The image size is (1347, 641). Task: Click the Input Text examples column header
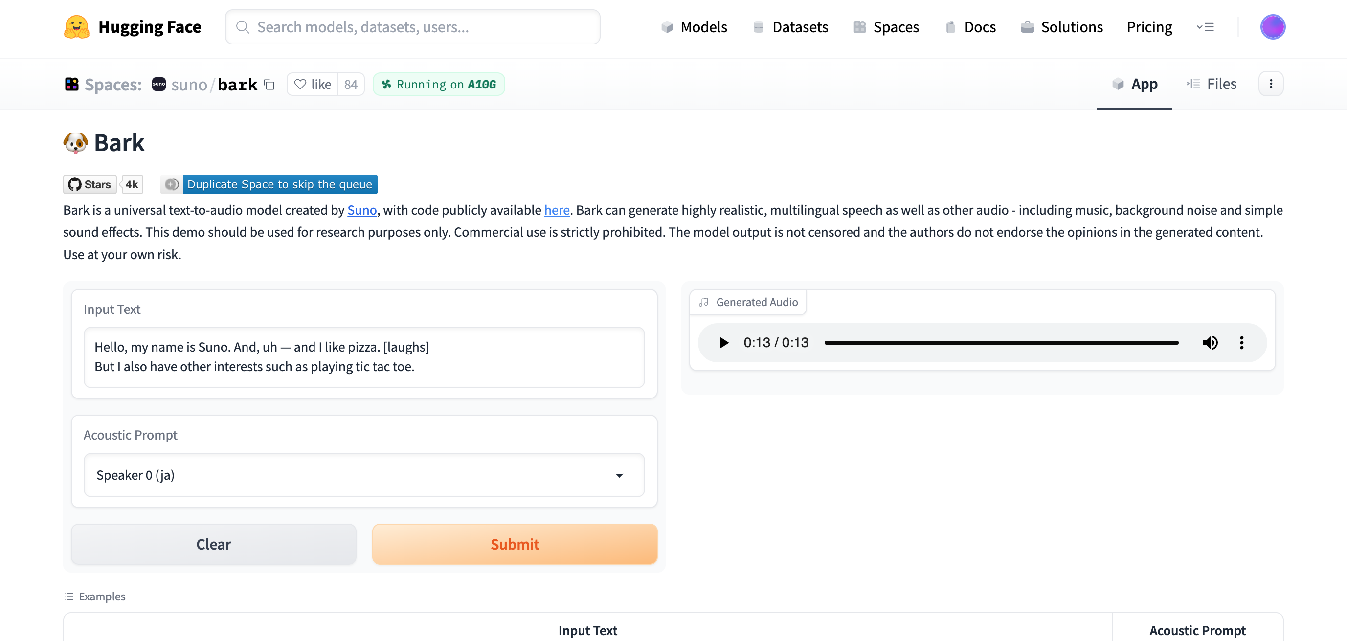coord(588,630)
